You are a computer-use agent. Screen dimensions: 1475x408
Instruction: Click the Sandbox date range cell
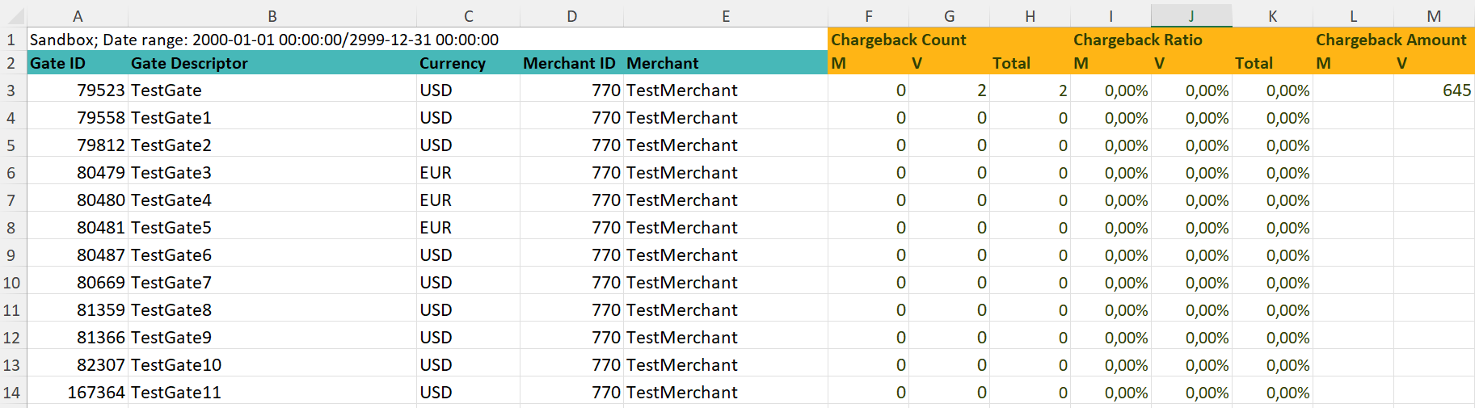click(x=264, y=40)
